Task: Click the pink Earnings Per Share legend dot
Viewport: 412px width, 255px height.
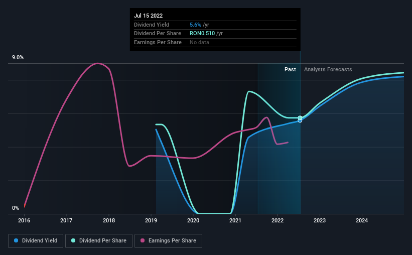Action: 143,240
